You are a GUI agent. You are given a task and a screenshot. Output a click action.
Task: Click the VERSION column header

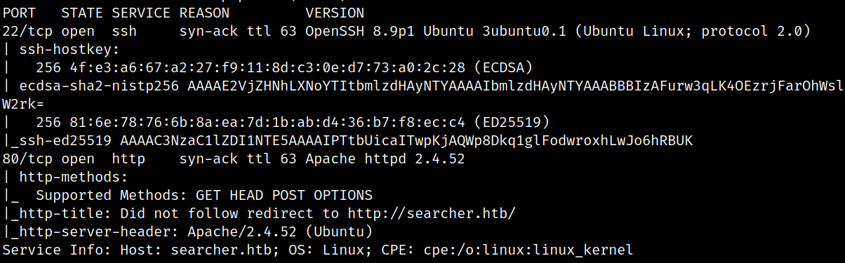pyautogui.click(x=335, y=13)
